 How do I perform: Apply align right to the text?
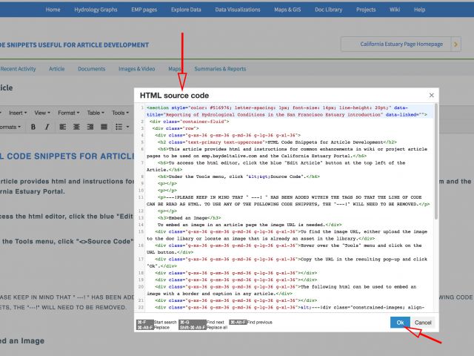tap(90, 127)
